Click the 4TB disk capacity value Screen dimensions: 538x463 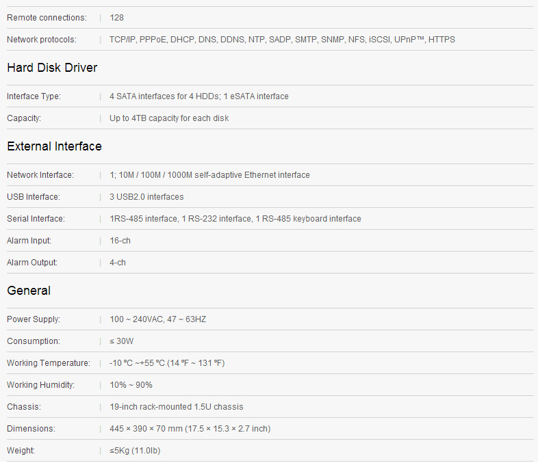point(169,118)
